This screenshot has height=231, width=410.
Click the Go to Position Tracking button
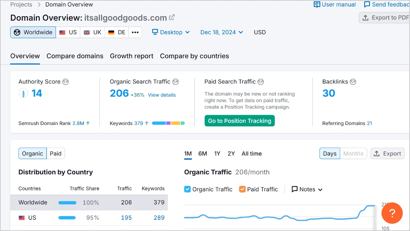239,121
